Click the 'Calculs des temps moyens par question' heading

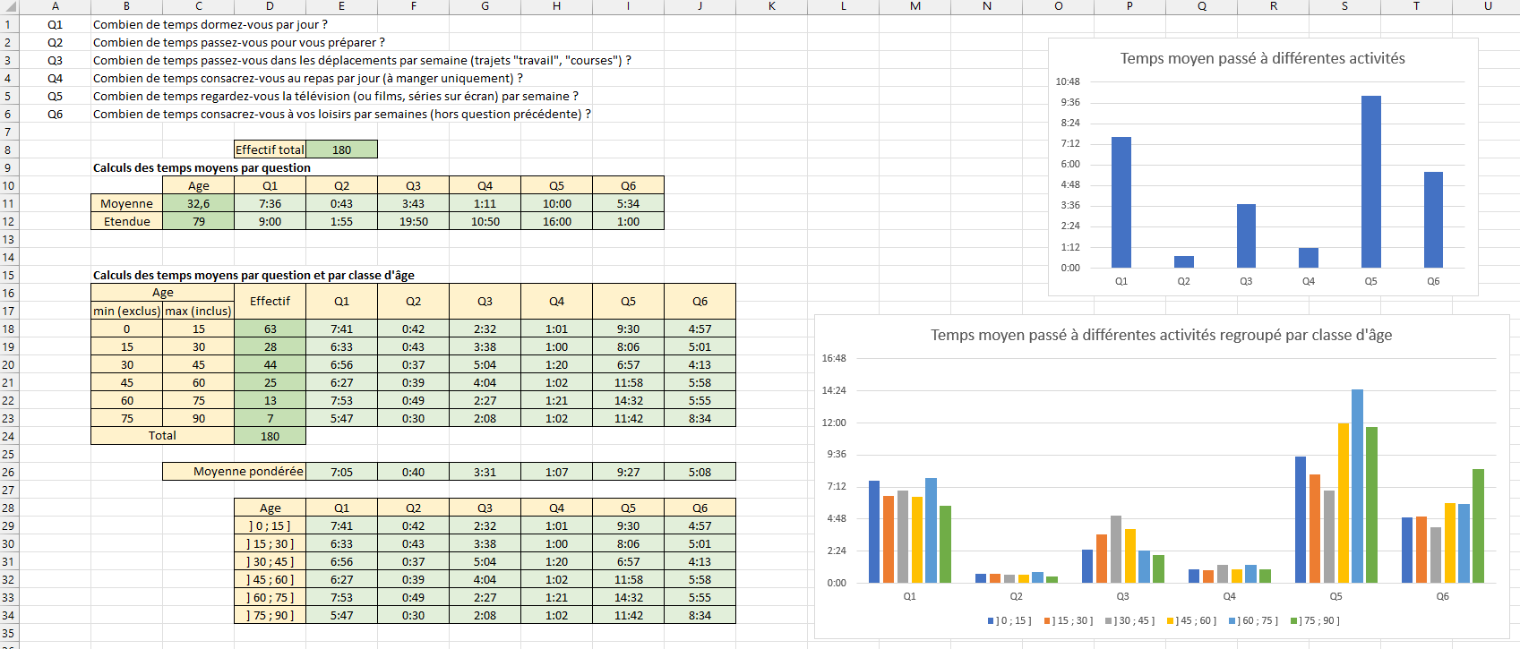[202, 167]
